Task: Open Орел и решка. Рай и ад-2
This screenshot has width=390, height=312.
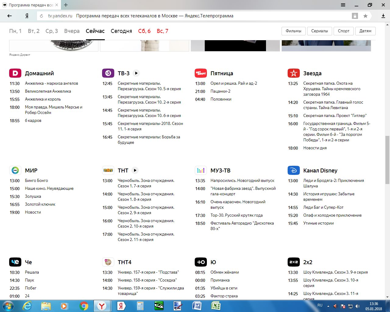Action: coord(234,83)
